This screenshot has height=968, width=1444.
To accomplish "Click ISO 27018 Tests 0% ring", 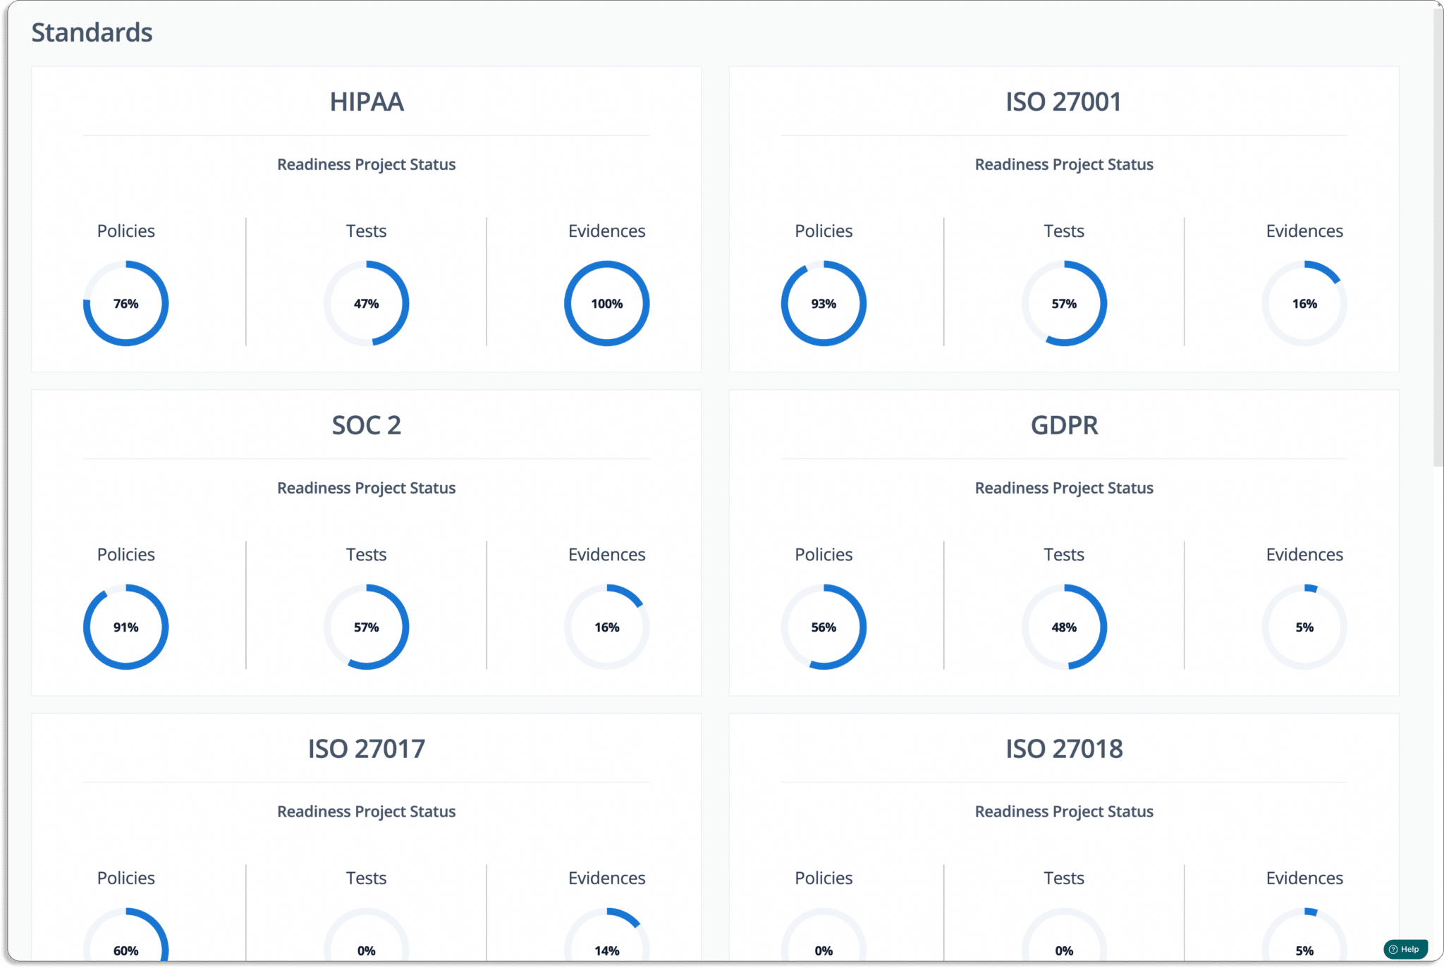I will pyautogui.click(x=1064, y=935).
